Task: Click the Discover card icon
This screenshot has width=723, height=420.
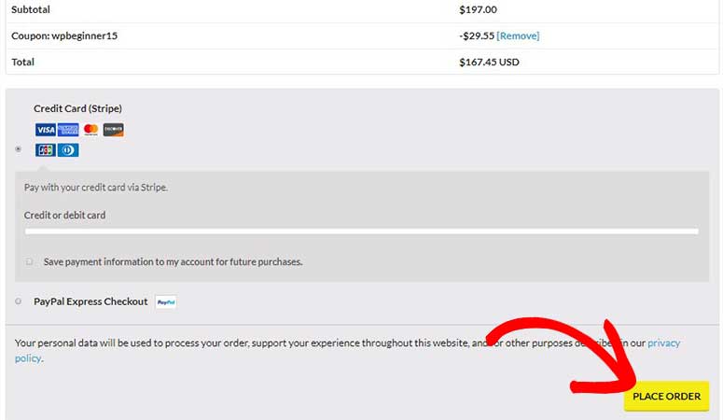Action: (114, 130)
